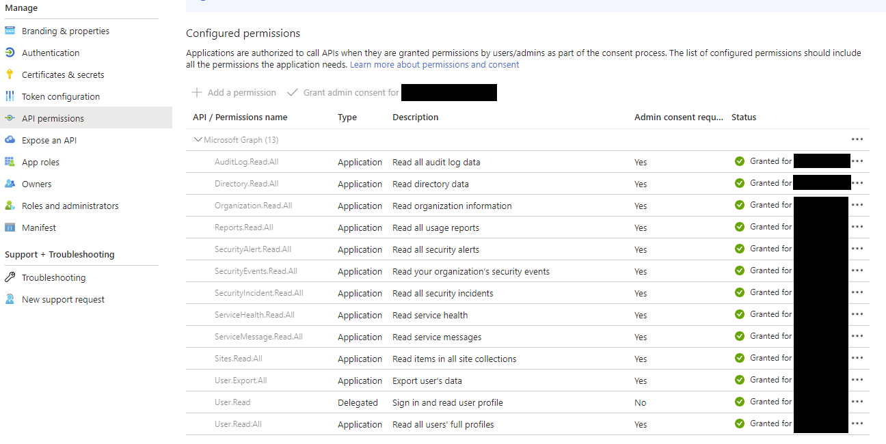Click the API permissions sidebar icon

pyautogui.click(x=10, y=118)
